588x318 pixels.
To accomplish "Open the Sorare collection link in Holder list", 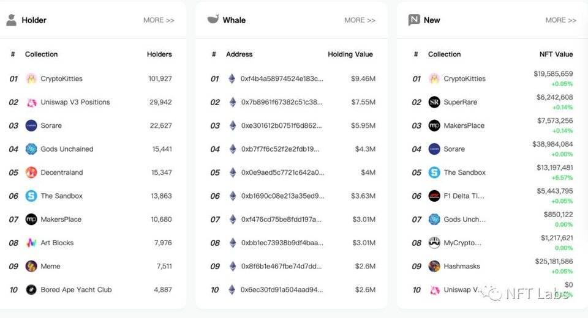I will coord(51,126).
